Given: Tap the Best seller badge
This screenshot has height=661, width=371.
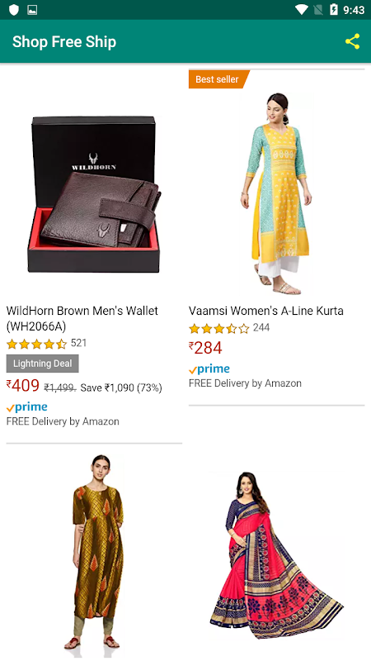Looking at the screenshot, I should tap(218, 79).
